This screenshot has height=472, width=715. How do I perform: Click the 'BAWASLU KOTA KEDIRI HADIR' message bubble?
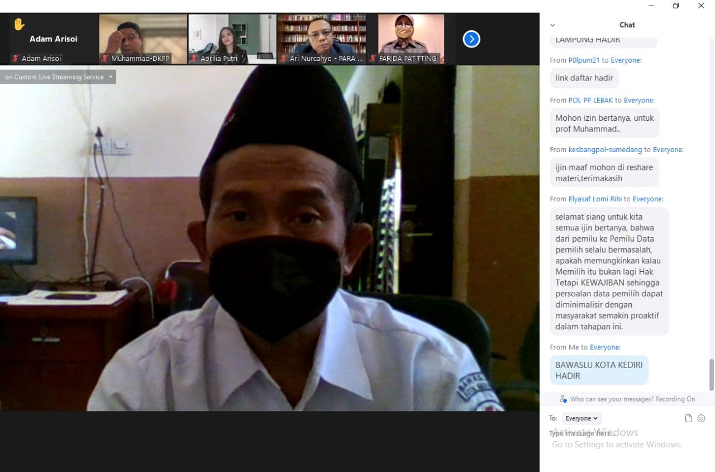(x=599, y=370)
